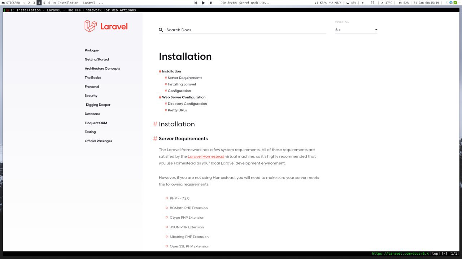Screen dimensions: 462x259
Task: Open the Testing sidebar section
Action: 90,132
